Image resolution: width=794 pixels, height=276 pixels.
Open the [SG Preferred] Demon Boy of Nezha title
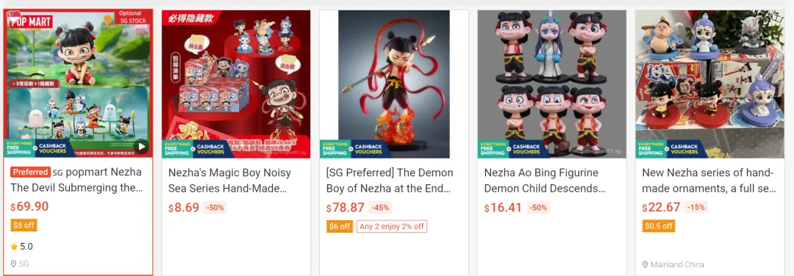pos(390,181)
